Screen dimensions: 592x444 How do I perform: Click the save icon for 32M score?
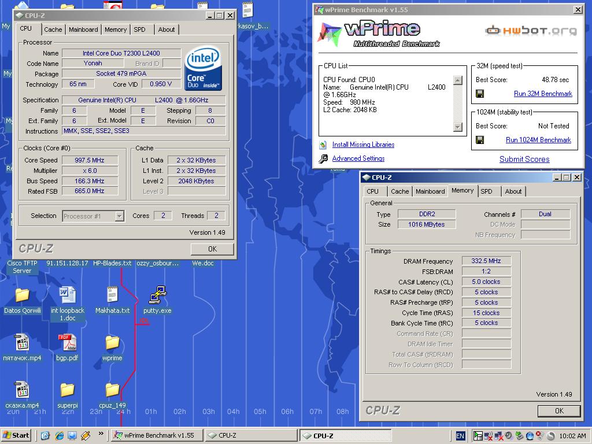(480, 94)
